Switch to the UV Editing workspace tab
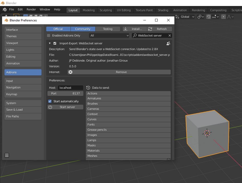 [x=124, y=10]
